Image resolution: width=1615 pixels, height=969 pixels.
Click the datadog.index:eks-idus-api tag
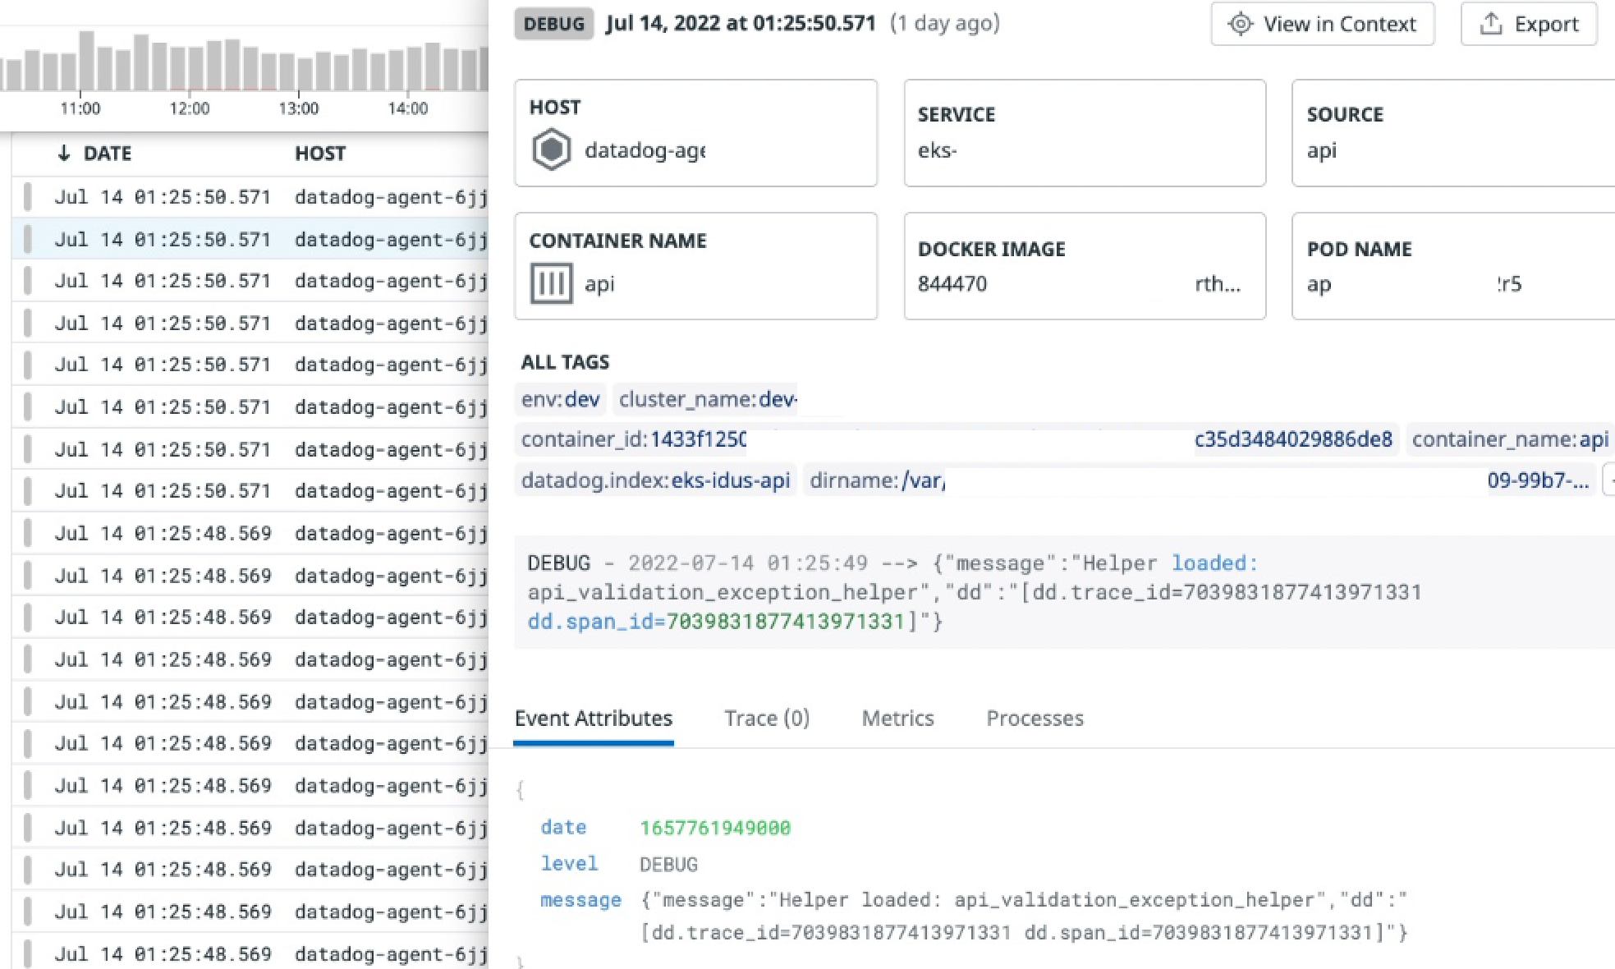click(x=655, y=480)
